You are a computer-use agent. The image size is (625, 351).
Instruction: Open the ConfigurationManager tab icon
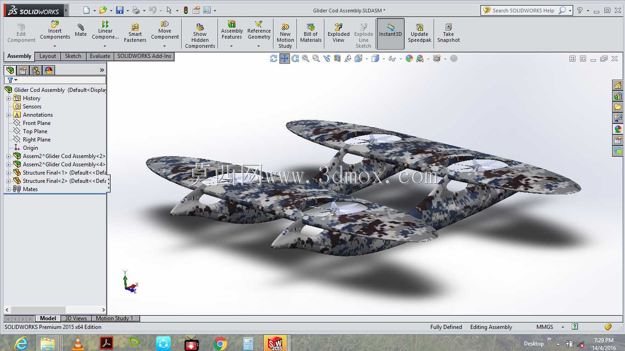point(36,70)
